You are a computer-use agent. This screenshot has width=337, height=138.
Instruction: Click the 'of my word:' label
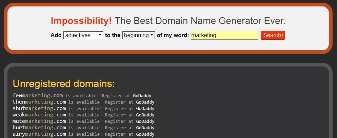point(173,35)
